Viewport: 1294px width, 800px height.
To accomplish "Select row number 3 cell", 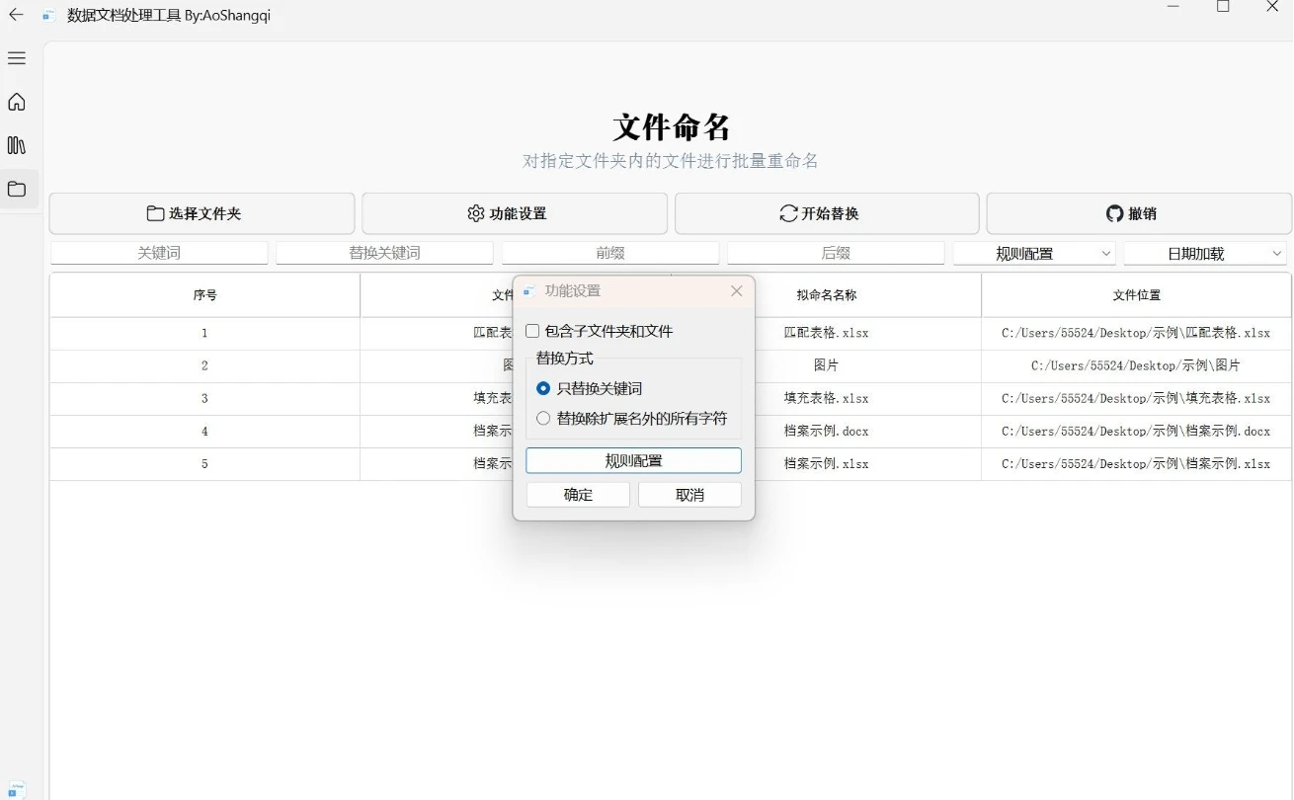I will 204,398.
